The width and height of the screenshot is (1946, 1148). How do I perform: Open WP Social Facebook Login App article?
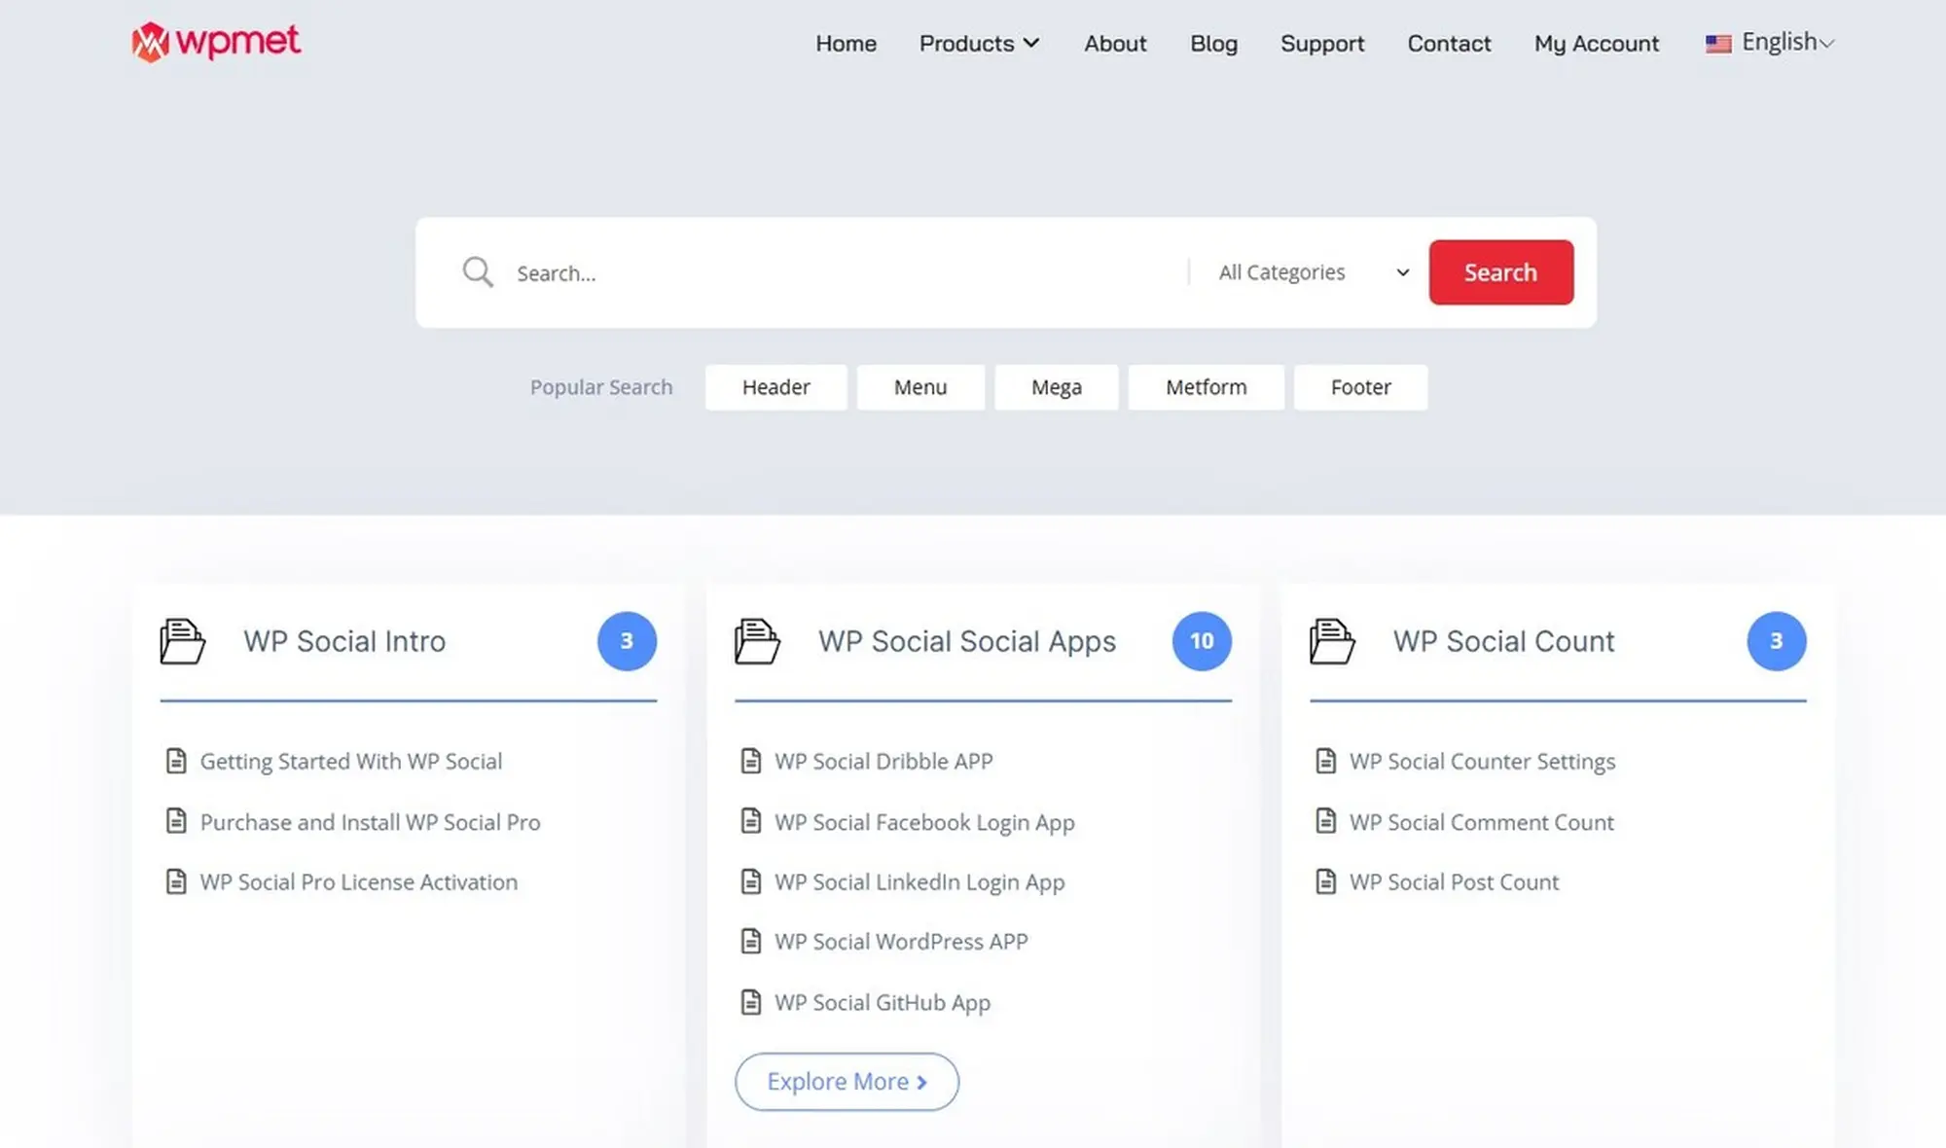point(924,822)
